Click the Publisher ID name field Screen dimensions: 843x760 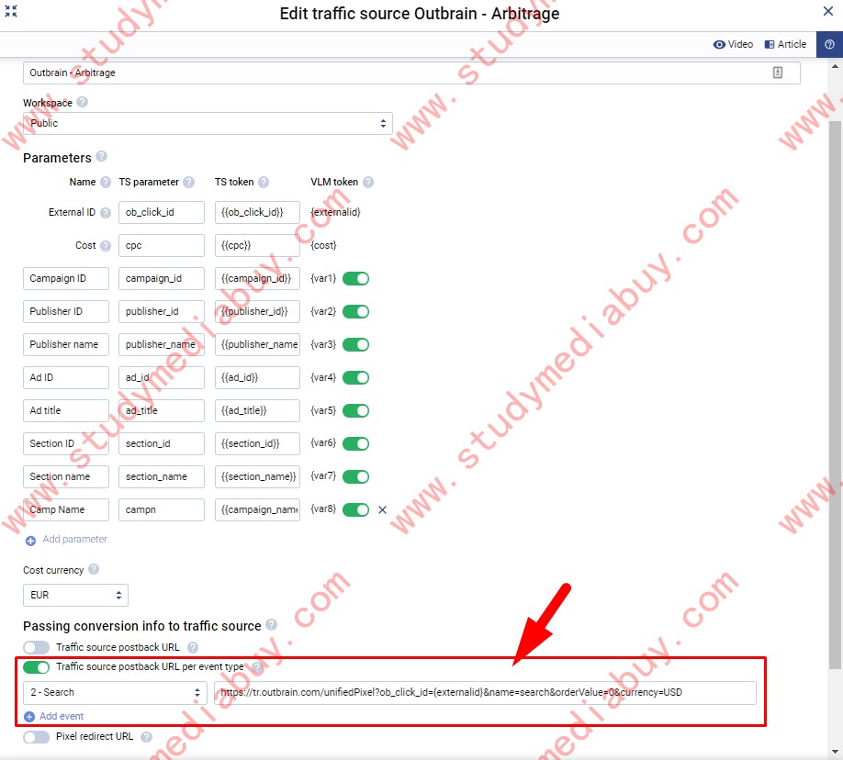[x=66, y=311]
